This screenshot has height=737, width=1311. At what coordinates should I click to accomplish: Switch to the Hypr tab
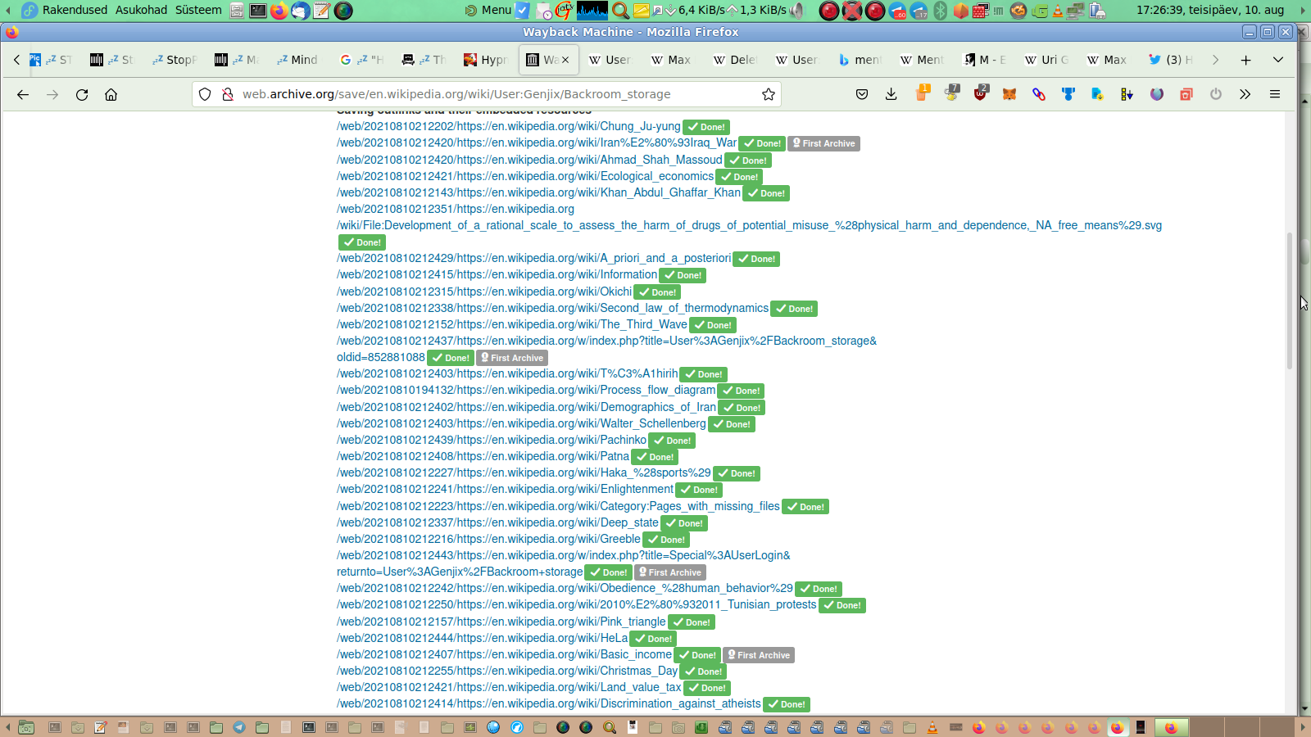pyautogui.click(x=487, y=60)
